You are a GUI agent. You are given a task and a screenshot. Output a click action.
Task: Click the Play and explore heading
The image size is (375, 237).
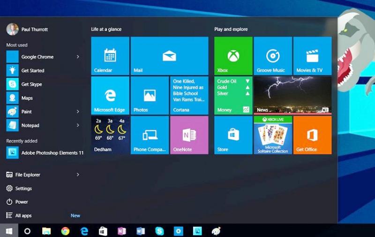point(231,29)
